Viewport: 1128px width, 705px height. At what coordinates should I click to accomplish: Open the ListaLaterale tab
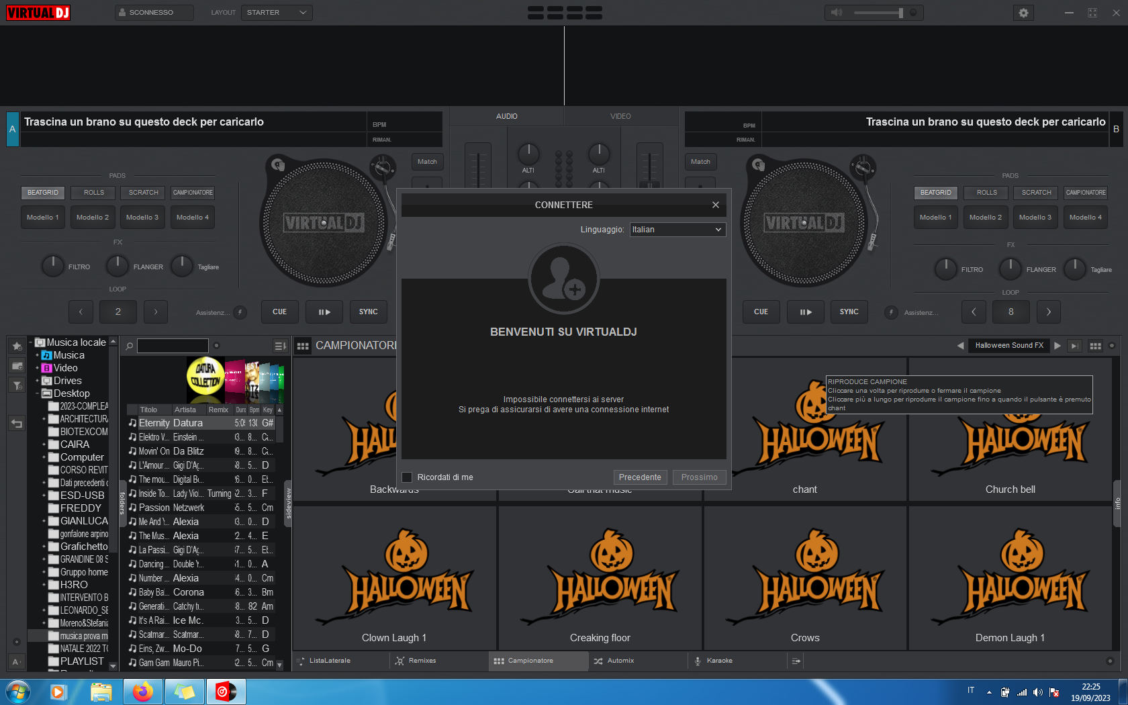(342, 661)
